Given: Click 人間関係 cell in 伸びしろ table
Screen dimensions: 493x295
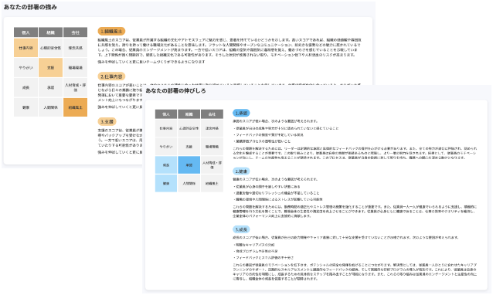Looking at the screenshot, I should click(189, 183).
